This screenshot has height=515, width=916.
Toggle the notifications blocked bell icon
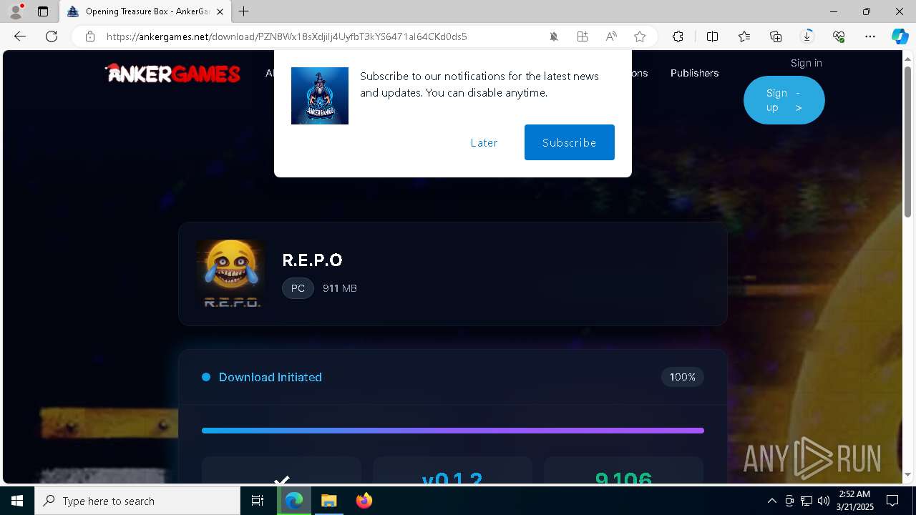pyautogui.click(x=554, y=36)
